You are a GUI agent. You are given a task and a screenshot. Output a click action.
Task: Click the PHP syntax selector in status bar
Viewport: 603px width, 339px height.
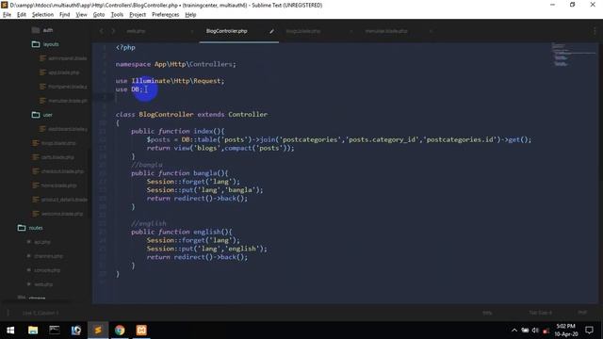pos(582,313)
